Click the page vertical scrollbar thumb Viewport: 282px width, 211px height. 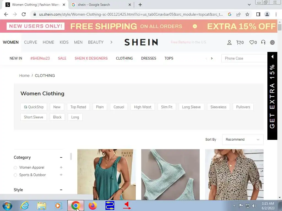click(x=280, y=27)
